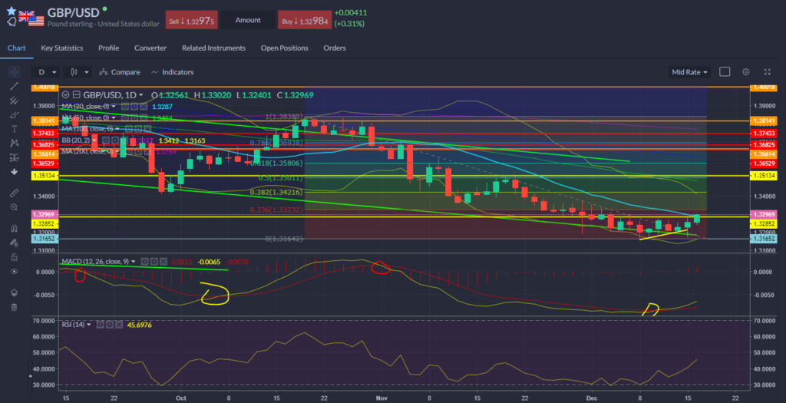
Task: Click the Buy 1.32984 button
Action: point(304,20)
